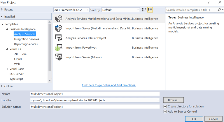Open the .NET Framework version dropdown
This screenshot has width=224, height=122.
pyautogui.click(x=71, y=10)
